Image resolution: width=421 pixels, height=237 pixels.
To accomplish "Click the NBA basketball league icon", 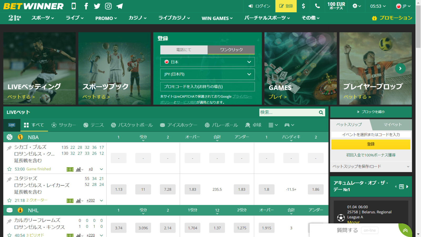I will coord(9,137).
